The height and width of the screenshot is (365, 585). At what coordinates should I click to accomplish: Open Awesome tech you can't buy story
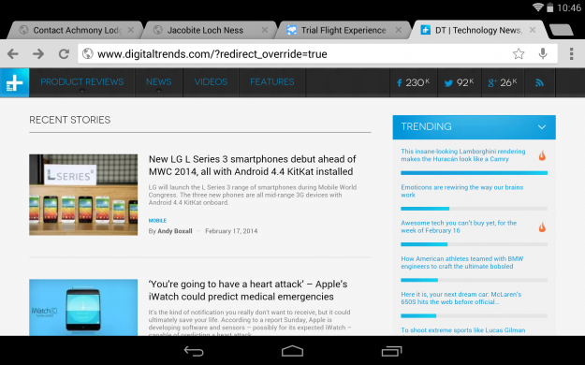[459, 226]
